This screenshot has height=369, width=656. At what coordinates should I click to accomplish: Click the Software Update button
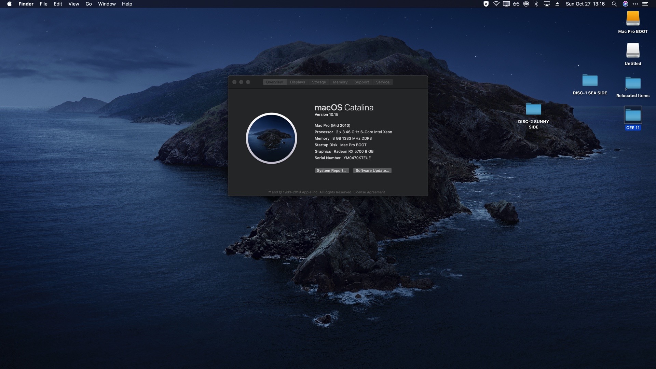pyautogui.click(x=372, y=170)
